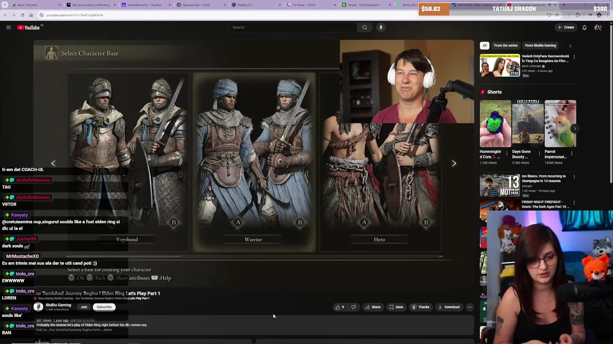Viewport: 613px width, 344px height.
Task: Click the video title Elden Ring Let's Play Part 1
Action: click(98, 293)
